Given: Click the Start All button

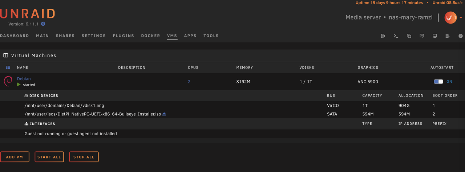Looking at the screenshot, I should pyautogui.click(x=49, y=157).
